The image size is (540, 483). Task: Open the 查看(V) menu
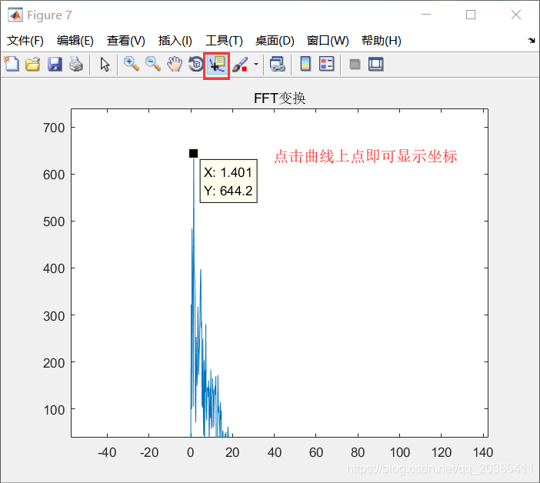126,41
